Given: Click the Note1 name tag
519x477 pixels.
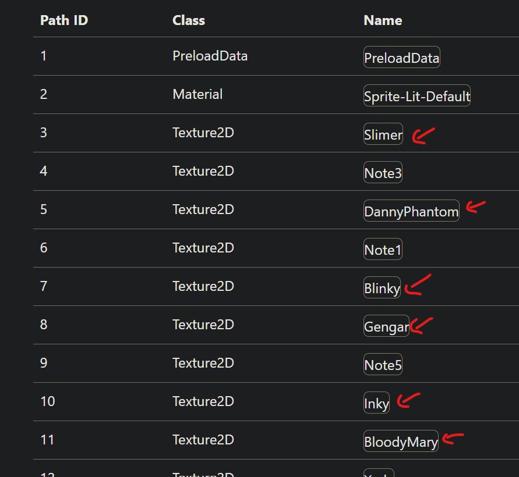Looking at the screenshot, I should coord(383,250).
